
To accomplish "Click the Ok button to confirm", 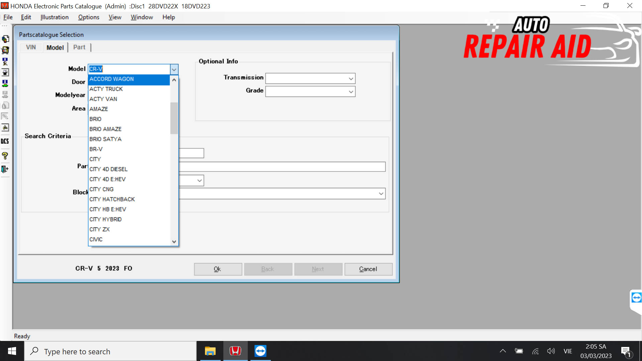I will [x=217, y=269].
